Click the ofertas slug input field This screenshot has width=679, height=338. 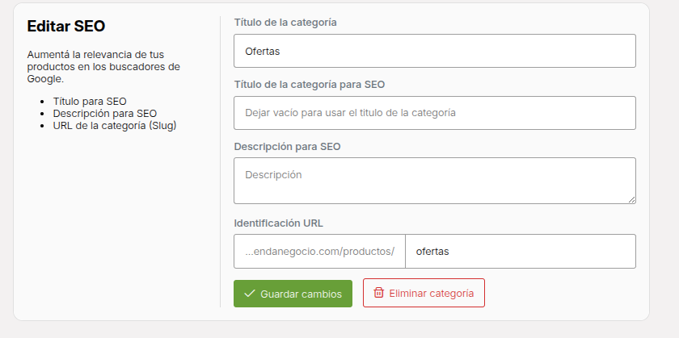pyautogui.click(x=521, y=251)
